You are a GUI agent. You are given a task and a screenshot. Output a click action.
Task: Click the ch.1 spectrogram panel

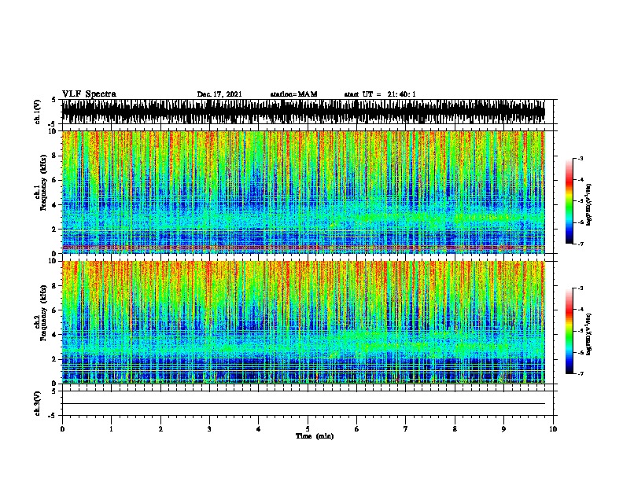tap(304, 192)
